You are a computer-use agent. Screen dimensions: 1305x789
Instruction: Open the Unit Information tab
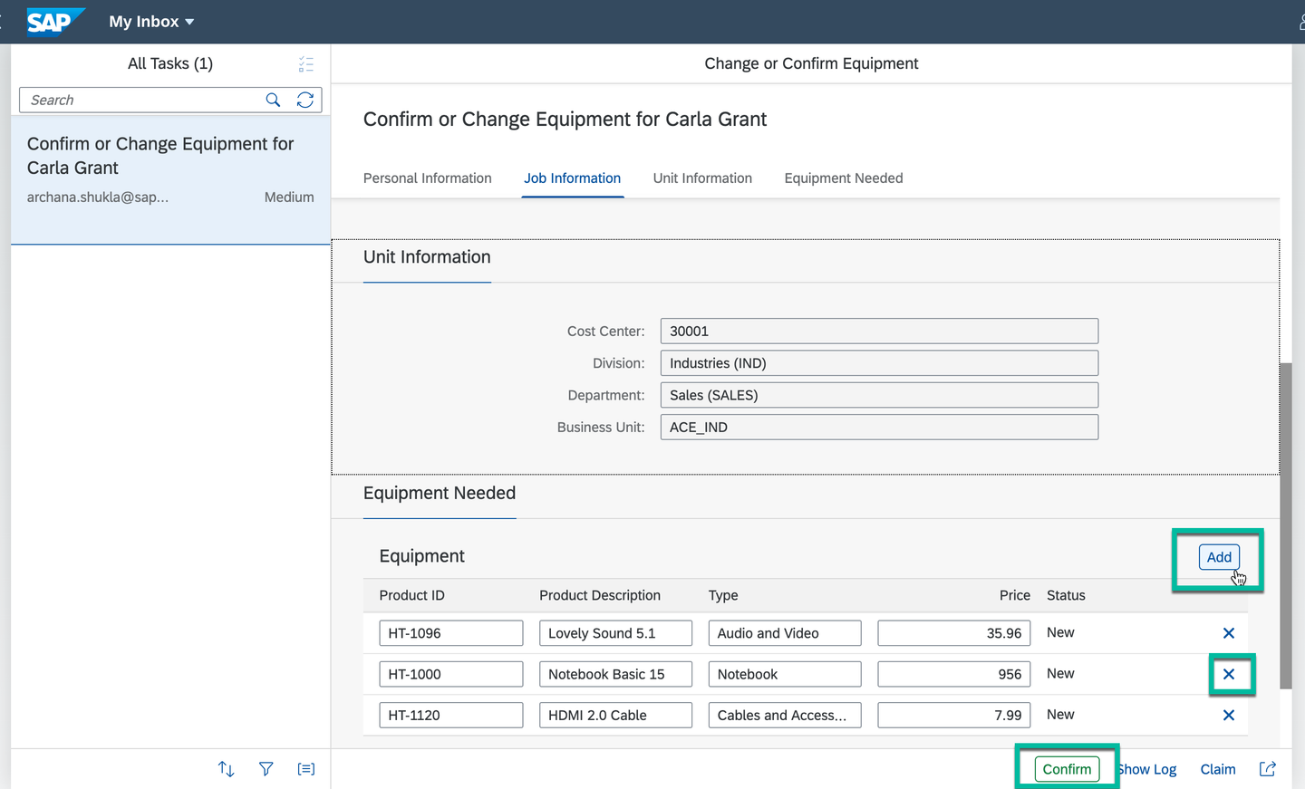(702, 178)
